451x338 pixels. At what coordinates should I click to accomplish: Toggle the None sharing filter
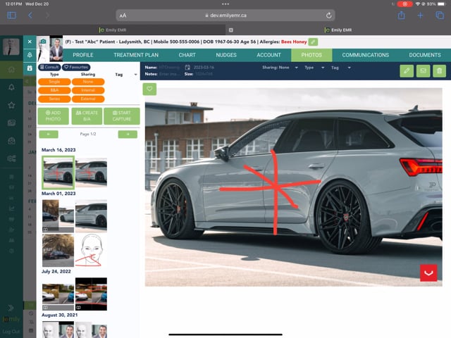click(88, 82)
